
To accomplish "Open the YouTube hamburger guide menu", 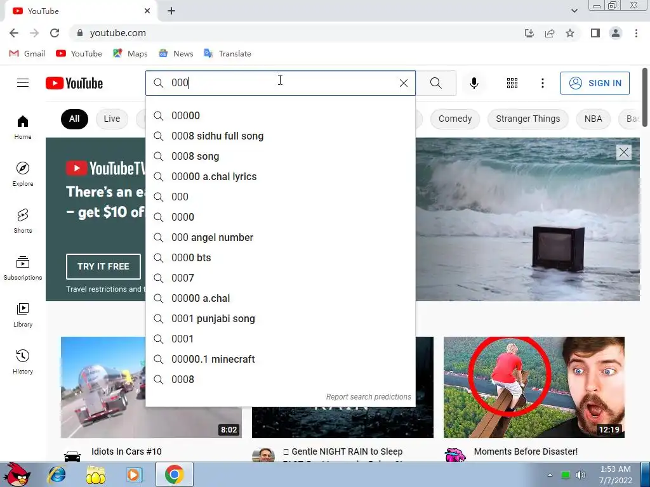I will (x=23, y=83).
